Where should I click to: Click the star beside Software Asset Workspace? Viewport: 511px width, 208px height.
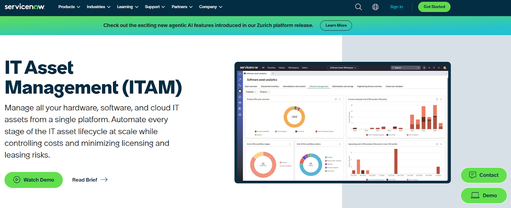click(x=355, y=68)
